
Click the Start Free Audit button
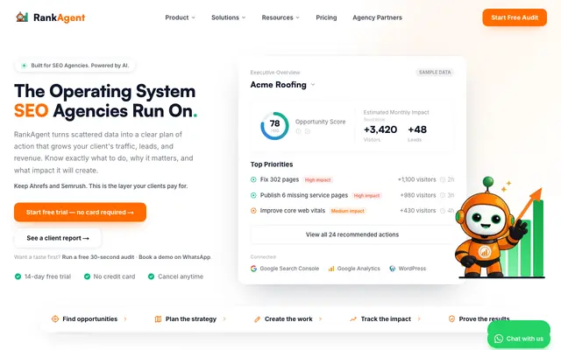pyautogui.click(x=515, y=17)
